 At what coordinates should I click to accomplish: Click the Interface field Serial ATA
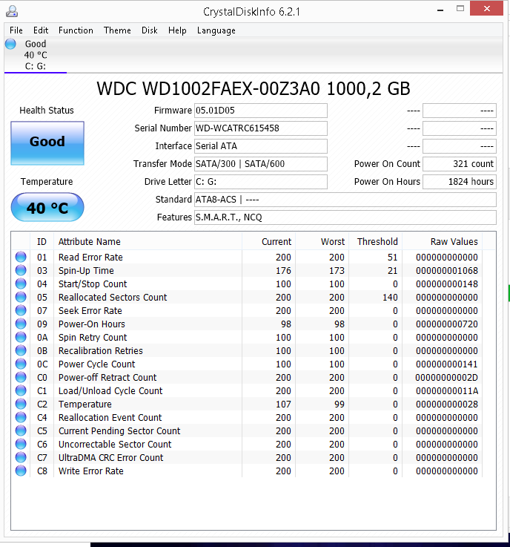point(261,146)
